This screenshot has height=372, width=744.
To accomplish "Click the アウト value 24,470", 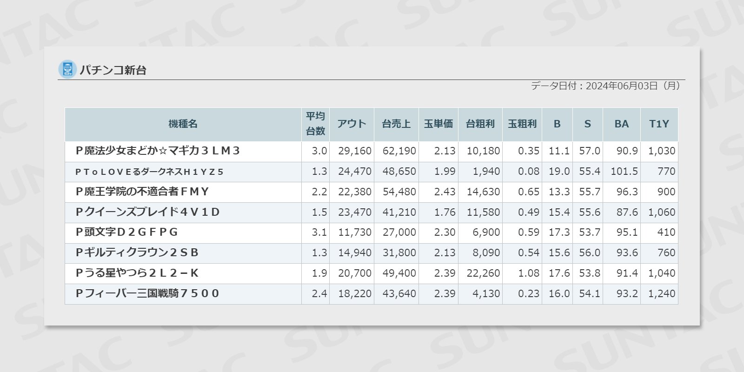I will (355, 172).
